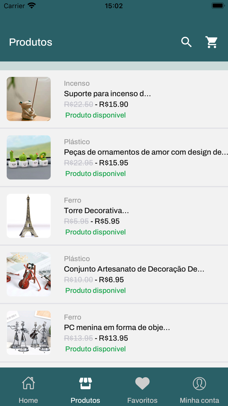
Task: Open the search icon in the header
Action: [186, 42]
